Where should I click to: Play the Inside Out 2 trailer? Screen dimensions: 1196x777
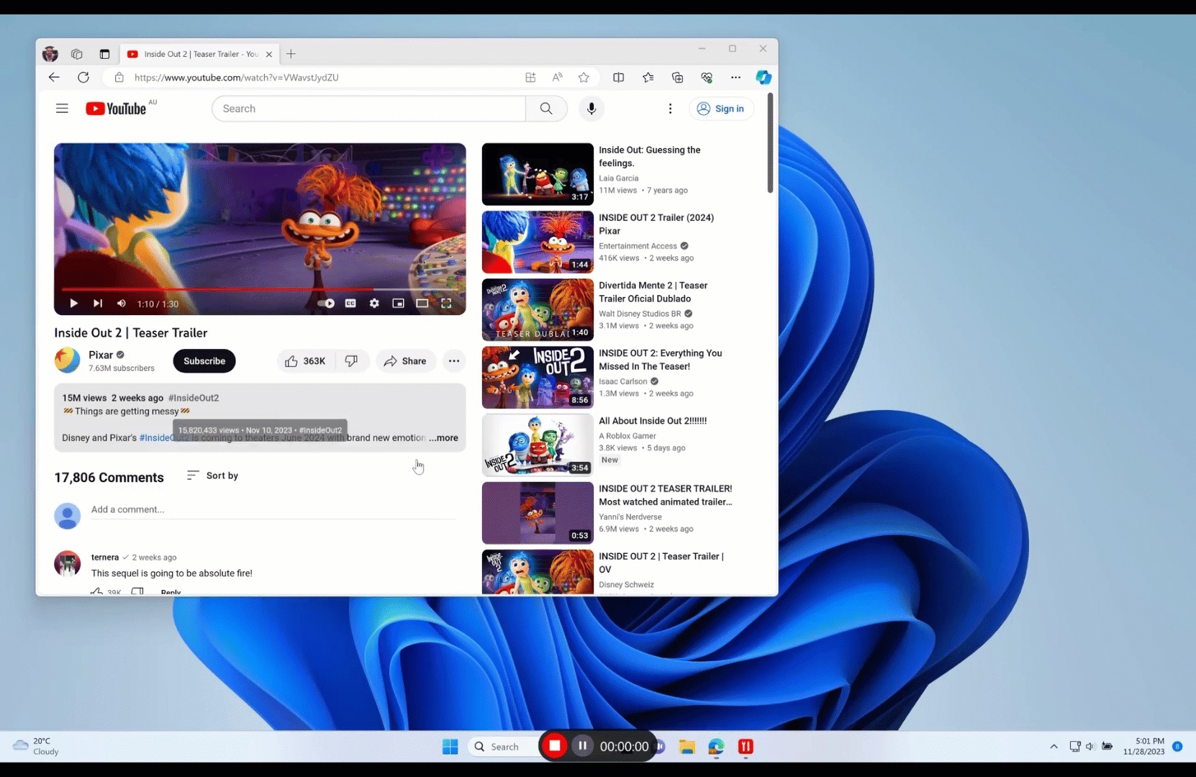pyautogui.click(x=73, y=304)
